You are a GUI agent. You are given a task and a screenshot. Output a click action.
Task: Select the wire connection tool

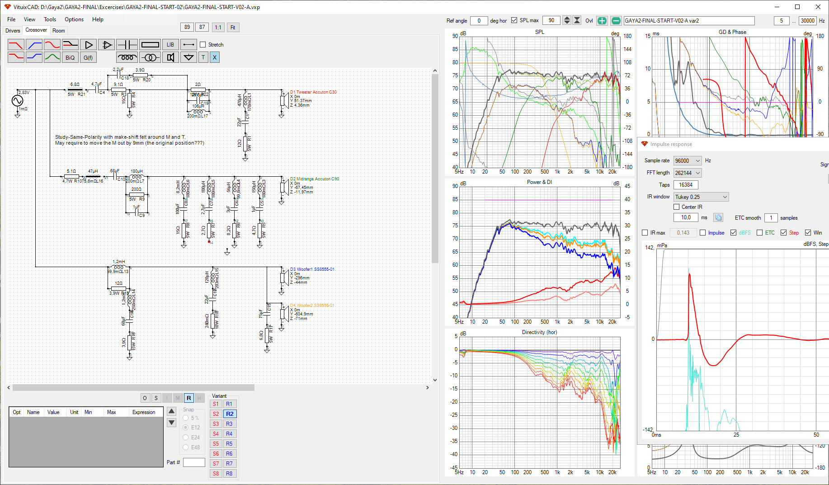188,45
